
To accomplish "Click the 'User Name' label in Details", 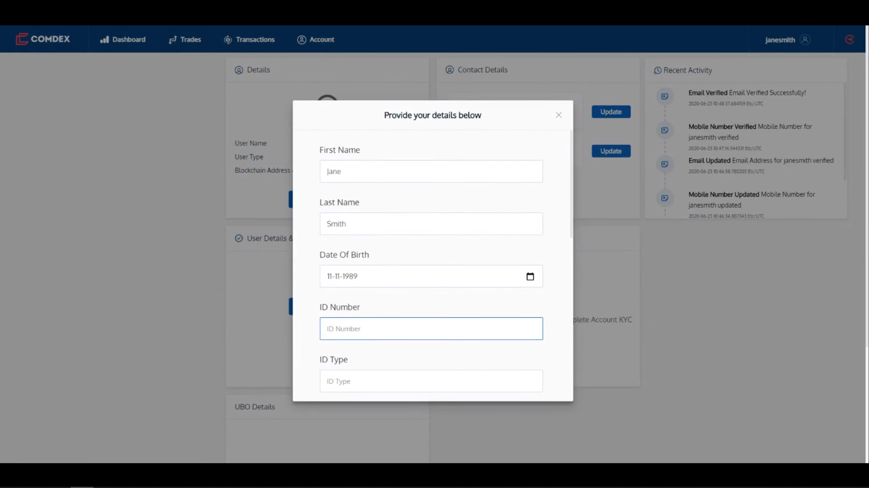I will [x=251, y=144].
